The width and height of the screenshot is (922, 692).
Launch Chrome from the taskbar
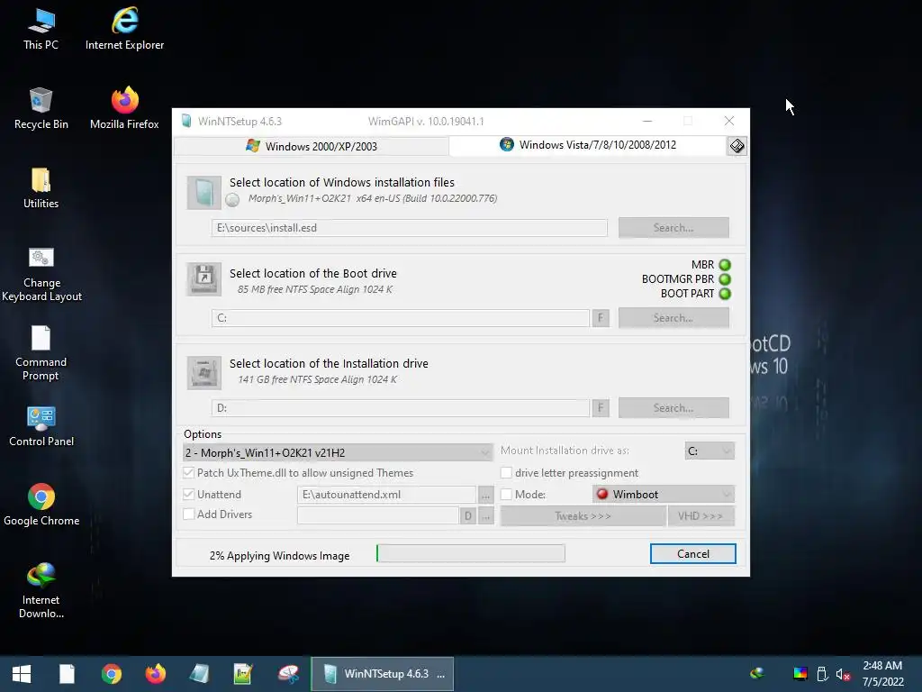[111, 674]
